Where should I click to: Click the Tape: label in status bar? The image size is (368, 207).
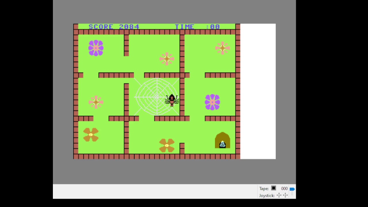264,189
